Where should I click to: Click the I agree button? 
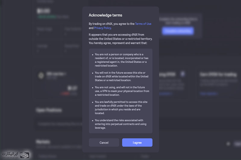137,143
